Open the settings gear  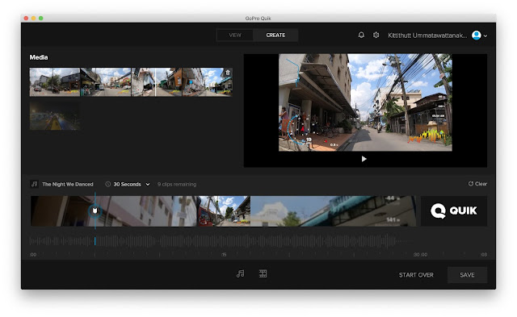pos(376,35)
